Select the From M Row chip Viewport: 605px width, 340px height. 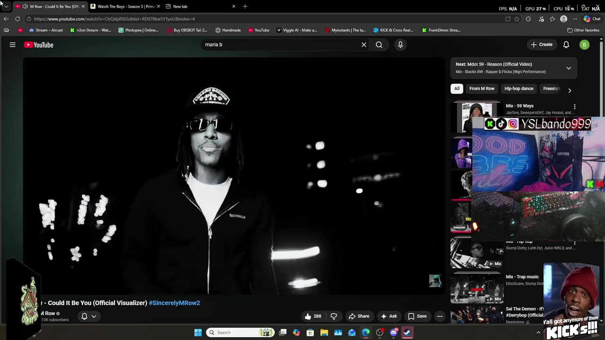(482, 89)
